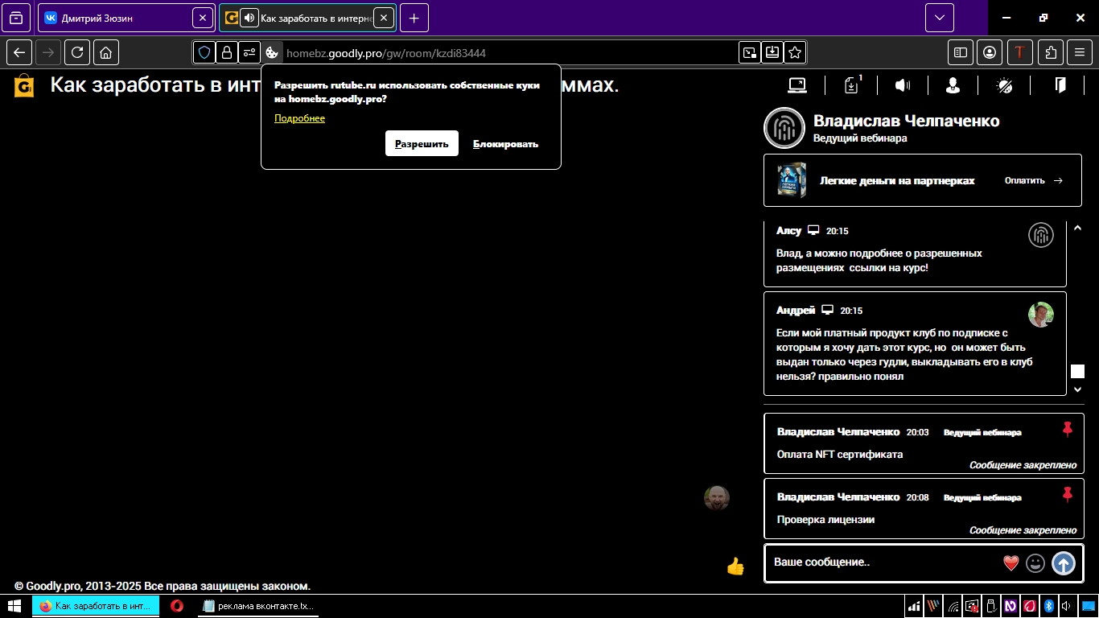Click 'Оплатить' on Легкие деньги offer
Viewport: 1099px width, 618px height.
tap(1033, 181)
